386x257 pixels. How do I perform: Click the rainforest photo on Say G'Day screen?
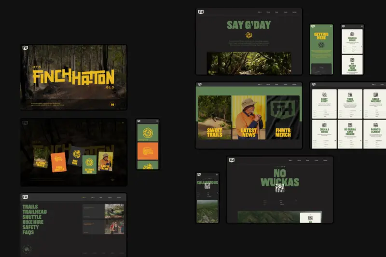click(x=249, y=63)
